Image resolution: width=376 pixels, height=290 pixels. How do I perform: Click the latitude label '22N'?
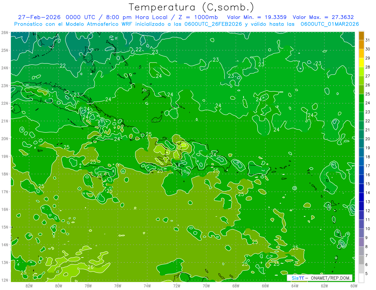(x=5, y=103)
